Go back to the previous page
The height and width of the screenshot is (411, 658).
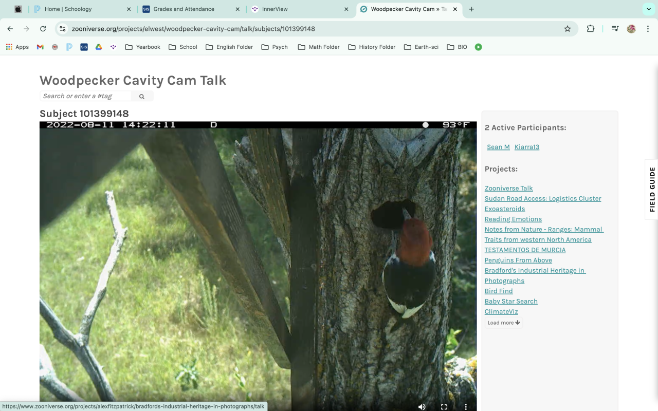pos(10,29)
